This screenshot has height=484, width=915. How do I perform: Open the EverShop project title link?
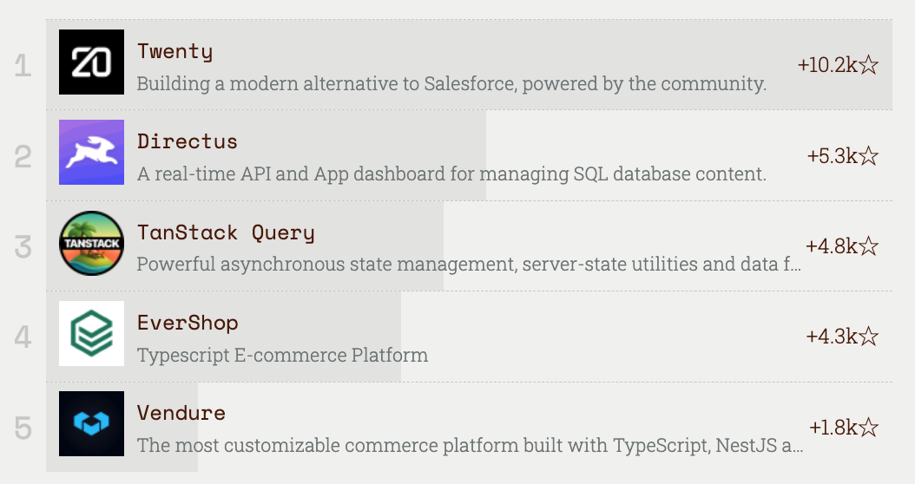click(188, 323)
